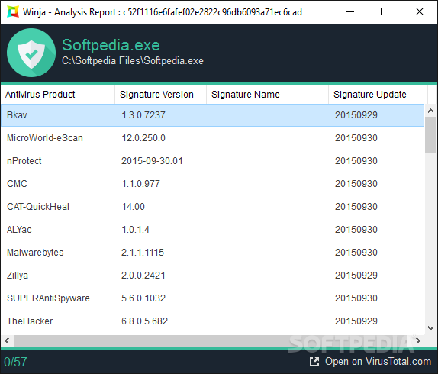Viewport: 438px width, 374px height.
Task: Click signature version 5.6.0.1032
Action: coord(143,298)
